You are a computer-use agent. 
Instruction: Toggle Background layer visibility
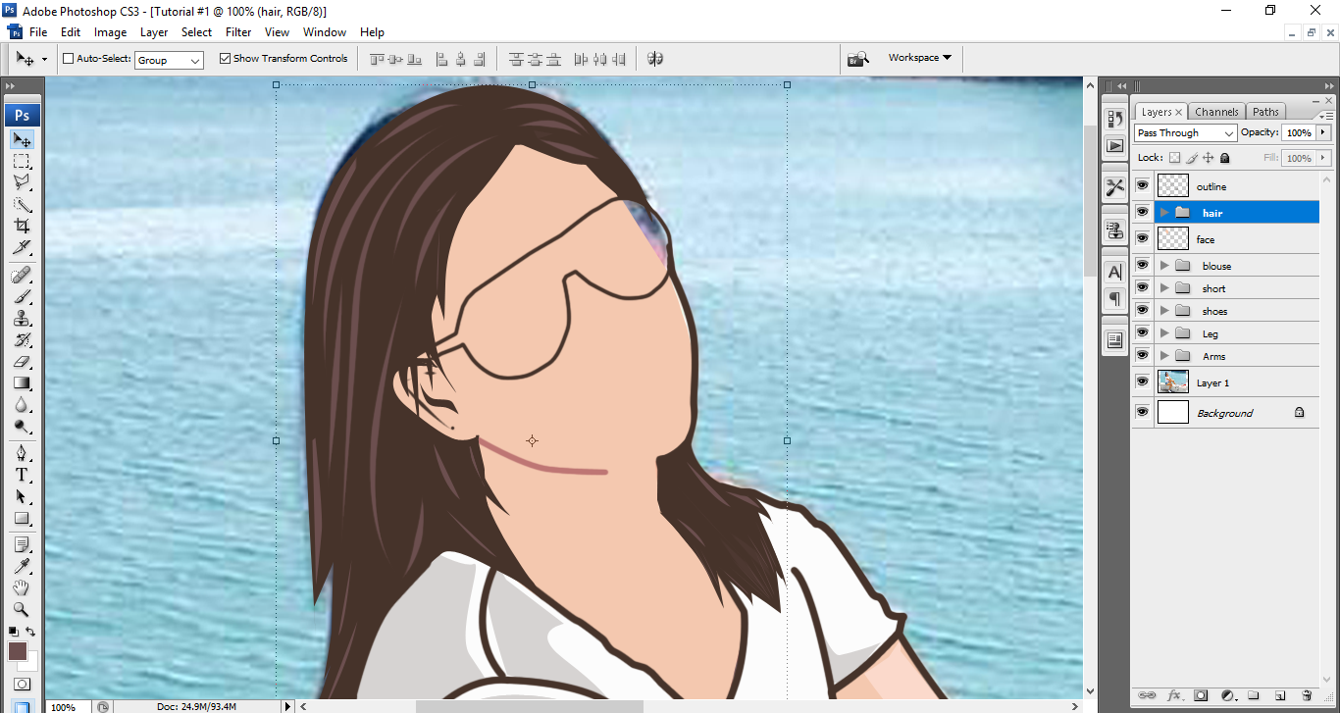(1142, 412)
